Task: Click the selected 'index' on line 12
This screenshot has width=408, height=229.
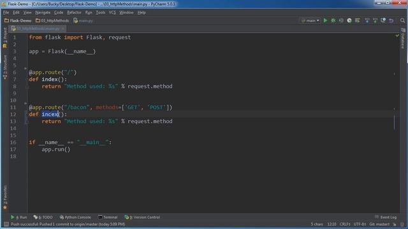Action: [50, 114]
